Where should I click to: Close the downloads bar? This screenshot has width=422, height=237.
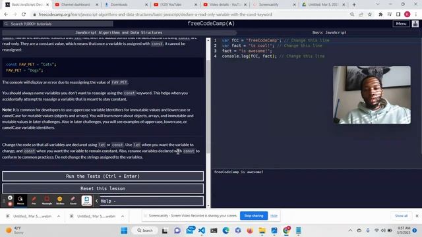417,216
